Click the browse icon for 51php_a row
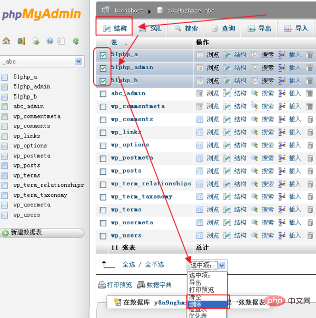 point(200,55)
